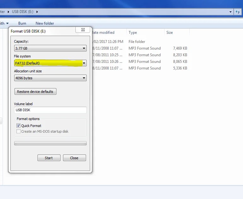Sort by the Date modified column header

click(x=103, y=33)
